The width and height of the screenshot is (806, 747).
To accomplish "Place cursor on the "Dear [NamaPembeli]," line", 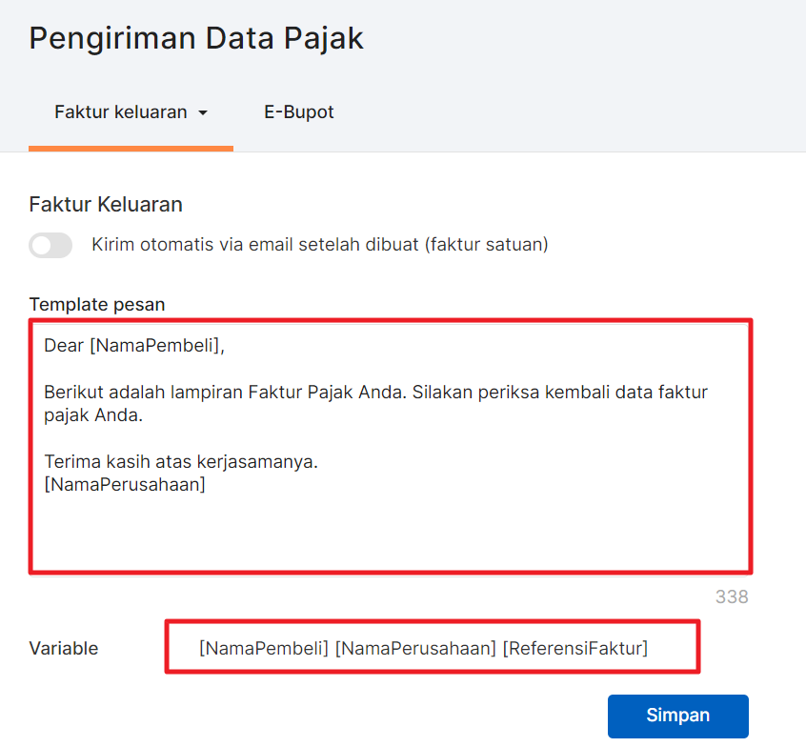I will (134, 346).
